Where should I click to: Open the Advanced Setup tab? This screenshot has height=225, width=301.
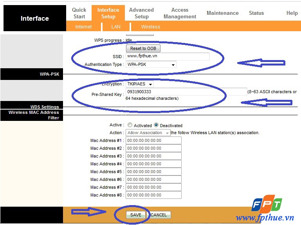(x=141, y=13)
